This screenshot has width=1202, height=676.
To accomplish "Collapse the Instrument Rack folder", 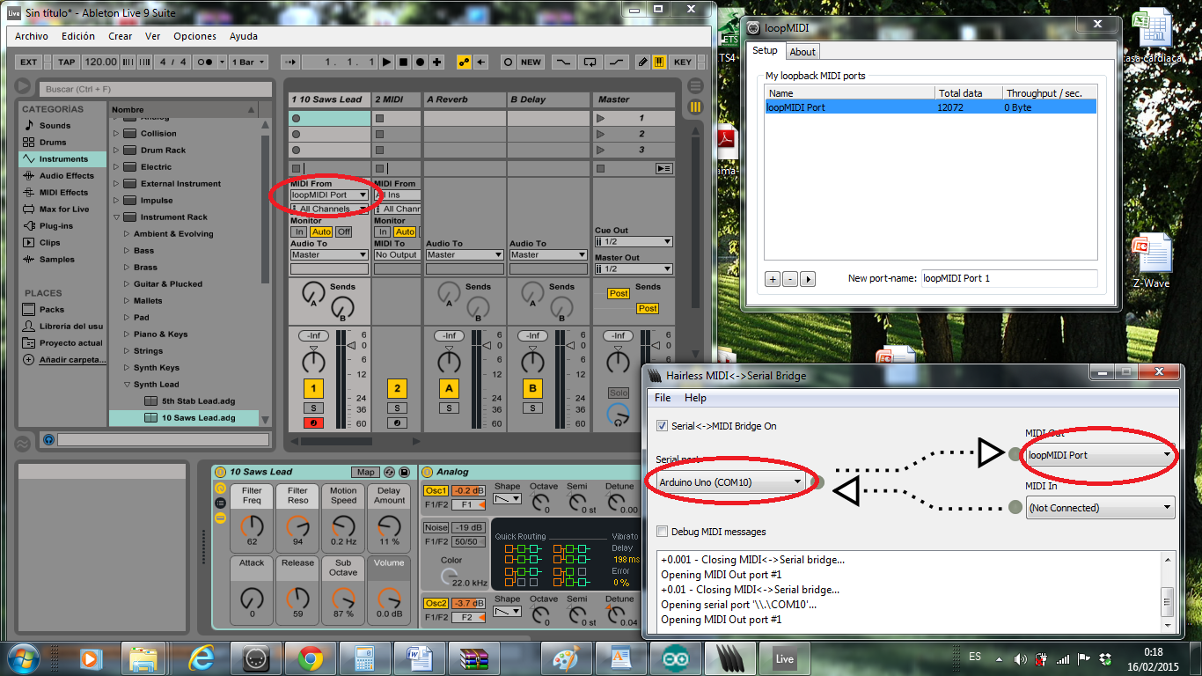I will 115,217.
